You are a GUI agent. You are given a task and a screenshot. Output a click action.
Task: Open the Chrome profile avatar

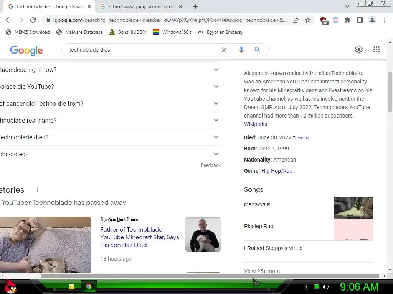(372, 20)
